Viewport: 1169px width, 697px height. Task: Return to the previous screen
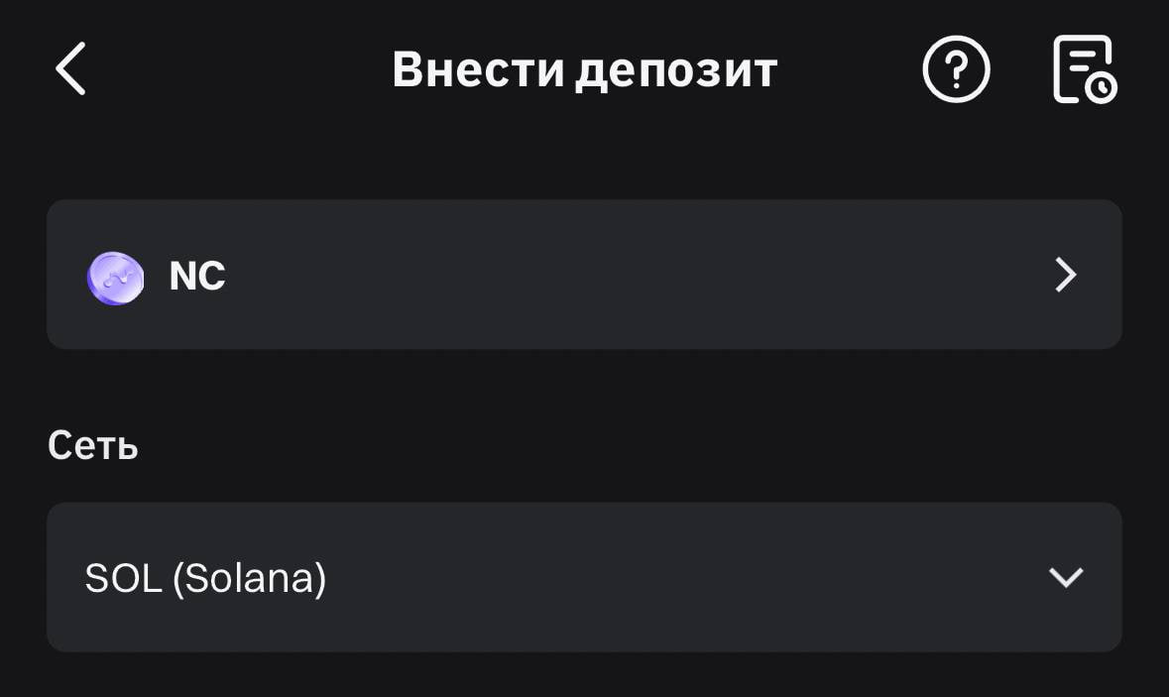(x=70, y=68)
